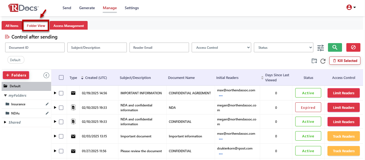The height and width of the screenshot is (160, 365).
Task: Expand the 02/10 CONFIDENTIAL row arrow
Action: 55,122
